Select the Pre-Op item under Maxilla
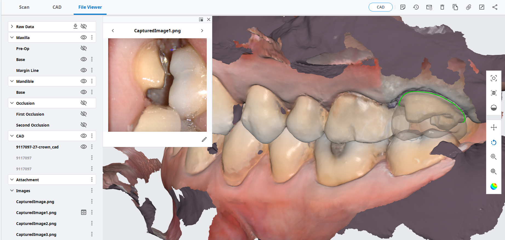The height and width of the screenshot is (240, 505). [23, 49]
